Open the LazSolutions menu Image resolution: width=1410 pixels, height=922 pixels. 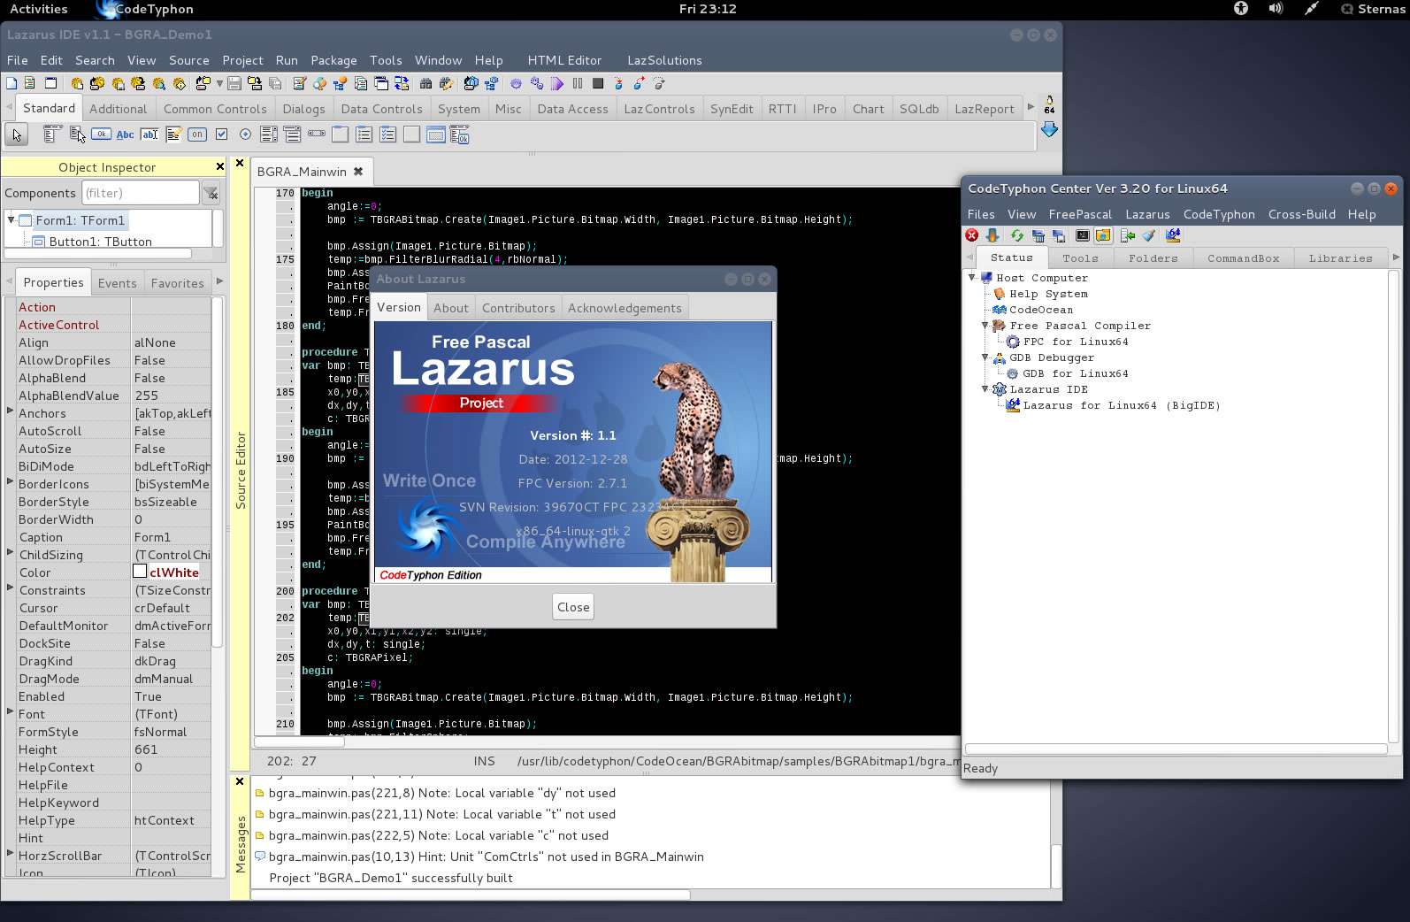pos(664,60)
